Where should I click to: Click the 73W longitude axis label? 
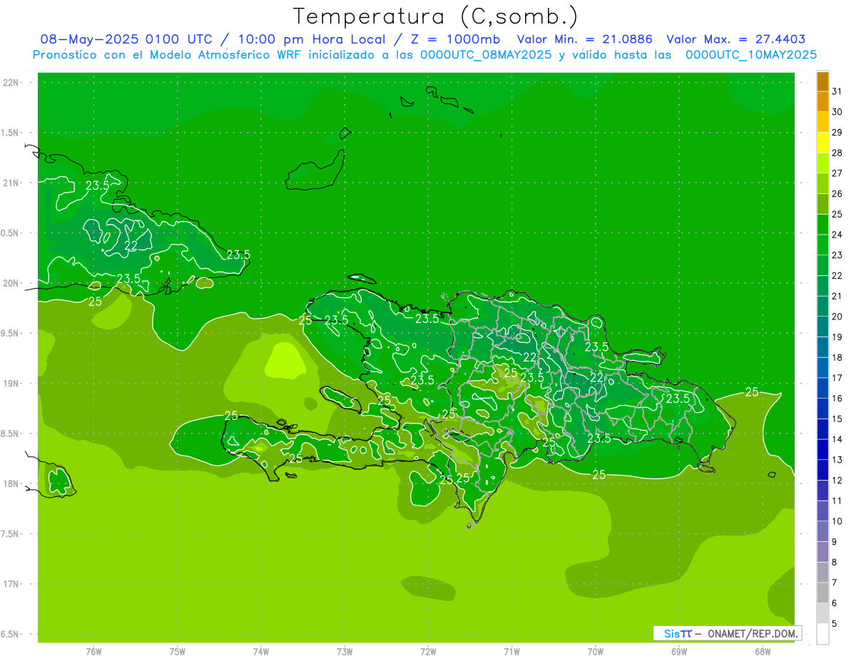345,652
